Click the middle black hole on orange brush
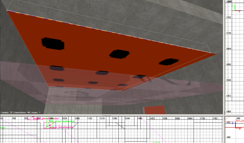244x143 pixels. pos(120,54)
